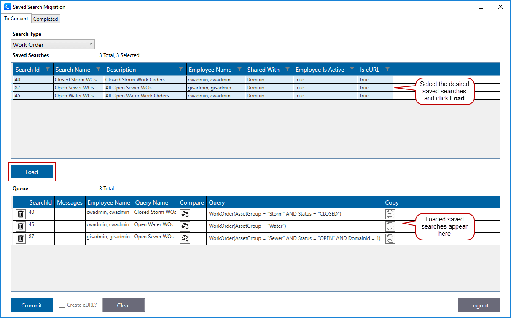Click the Messages column header
This screenshot has height=318, width=511.
(x=70, y=202)
